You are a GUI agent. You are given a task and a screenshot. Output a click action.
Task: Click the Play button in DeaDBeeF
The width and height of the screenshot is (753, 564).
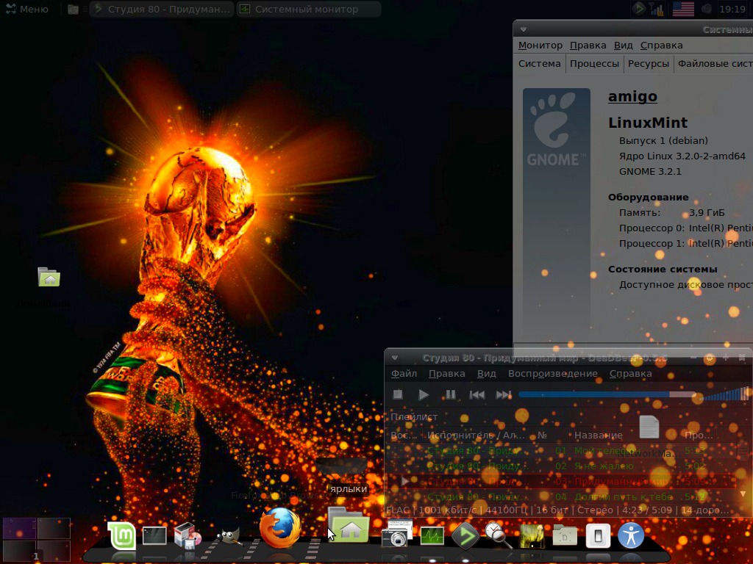pyautogui.click(x=423, y=394)
